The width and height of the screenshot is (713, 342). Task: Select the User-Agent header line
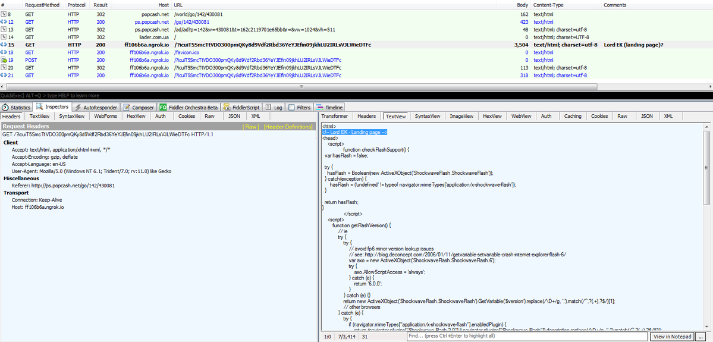click(92, 171)
